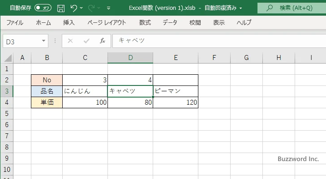Click the ピーマン cell
Viewport: 326px width, 179px height.
pos(176,91)
